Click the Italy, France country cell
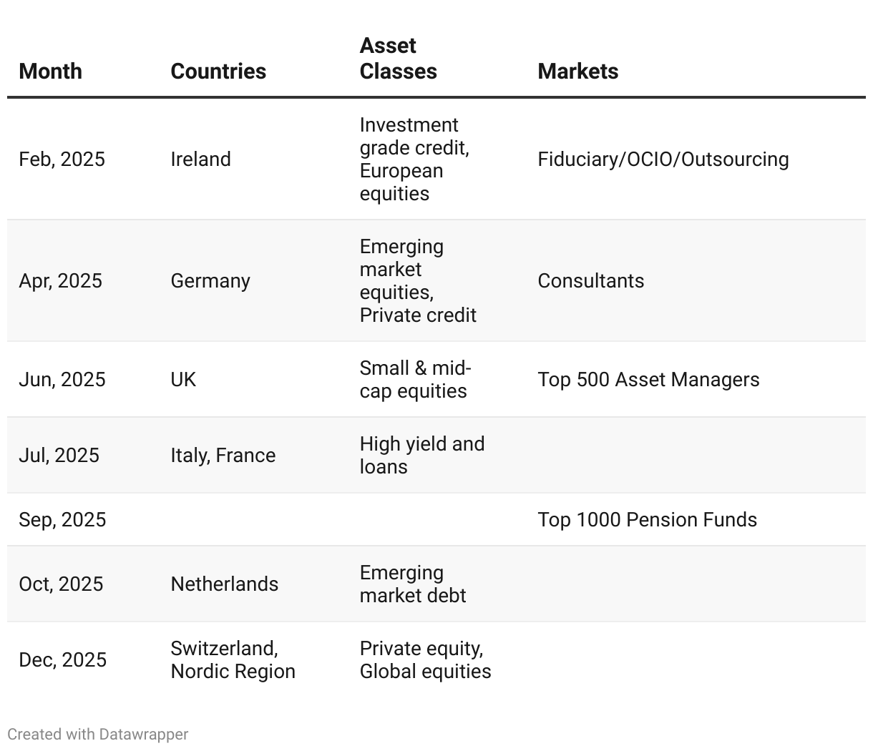This screenshot has height=751, width=873. pos(223,456)
